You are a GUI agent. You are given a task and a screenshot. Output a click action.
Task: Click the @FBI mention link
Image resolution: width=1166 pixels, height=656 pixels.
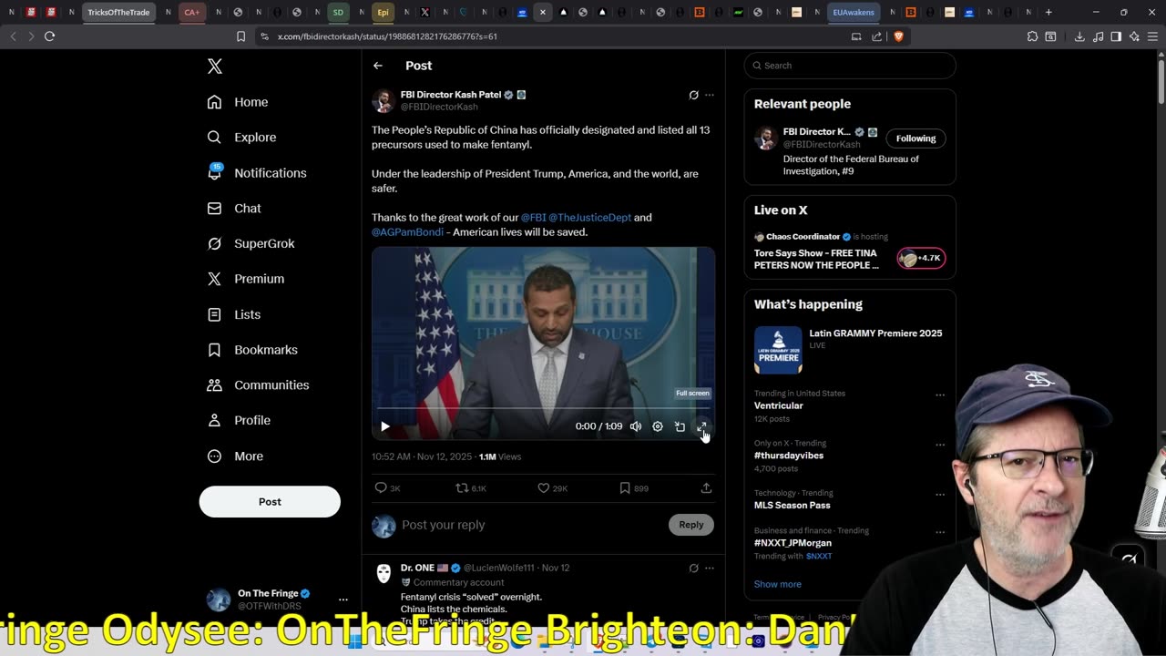(x=533, y=218)
